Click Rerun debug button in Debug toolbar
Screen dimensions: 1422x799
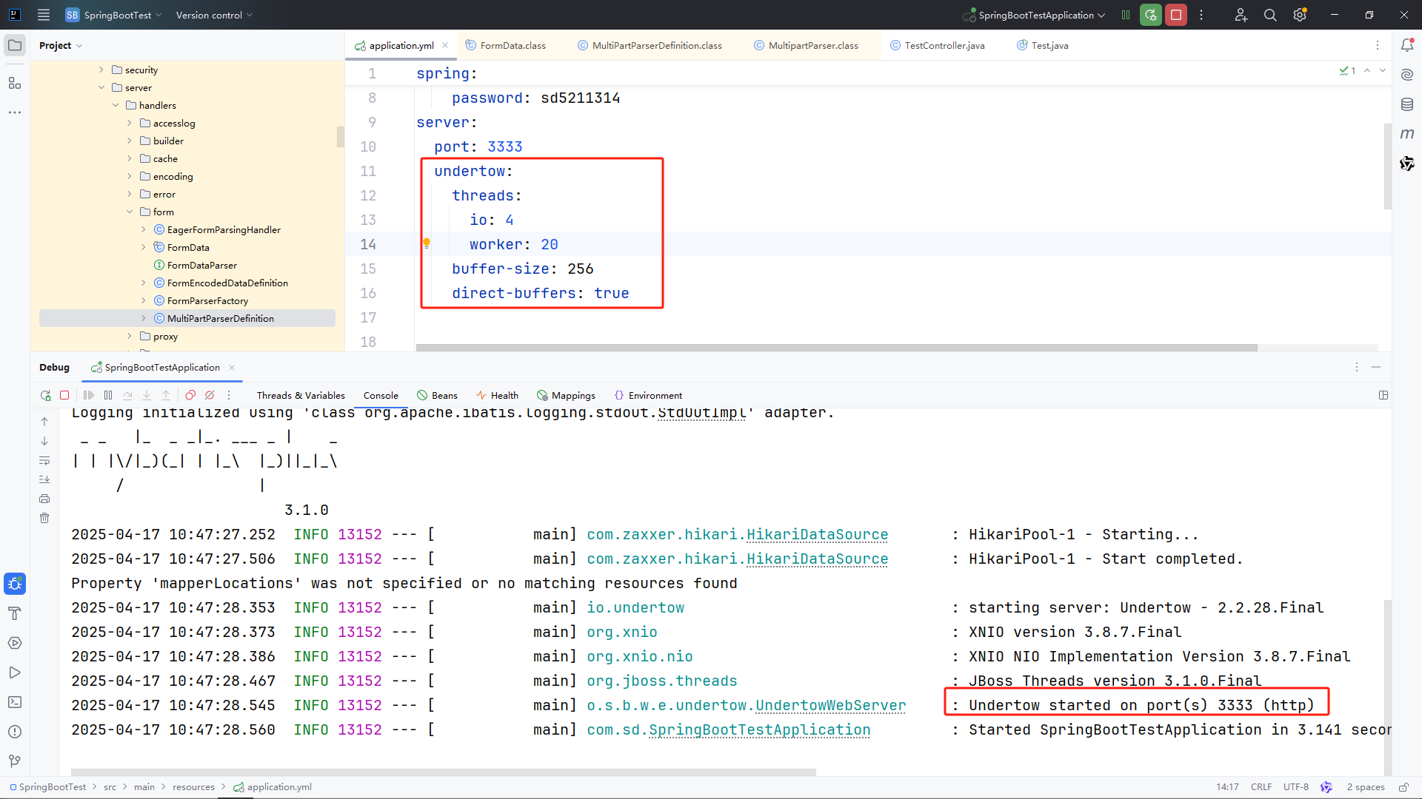[x=46, y=396]
